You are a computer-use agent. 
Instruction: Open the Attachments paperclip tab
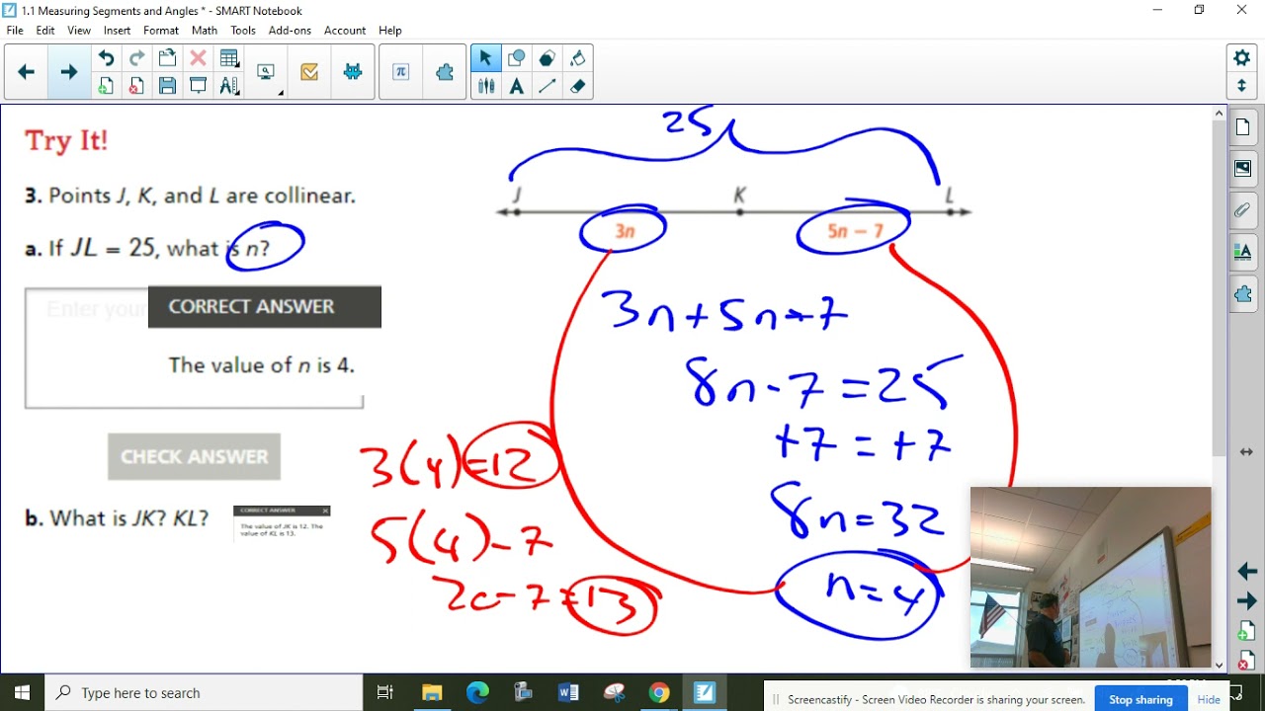tap(1243, 210)
